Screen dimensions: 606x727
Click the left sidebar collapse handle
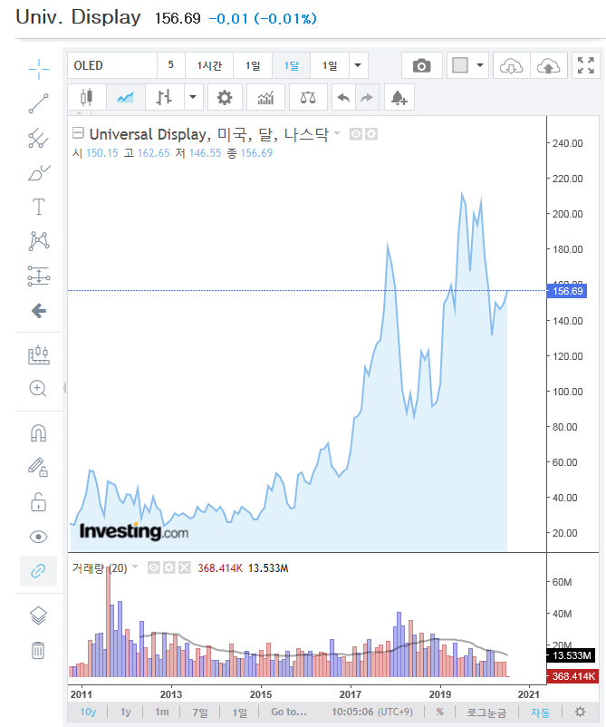coord(65,388)
